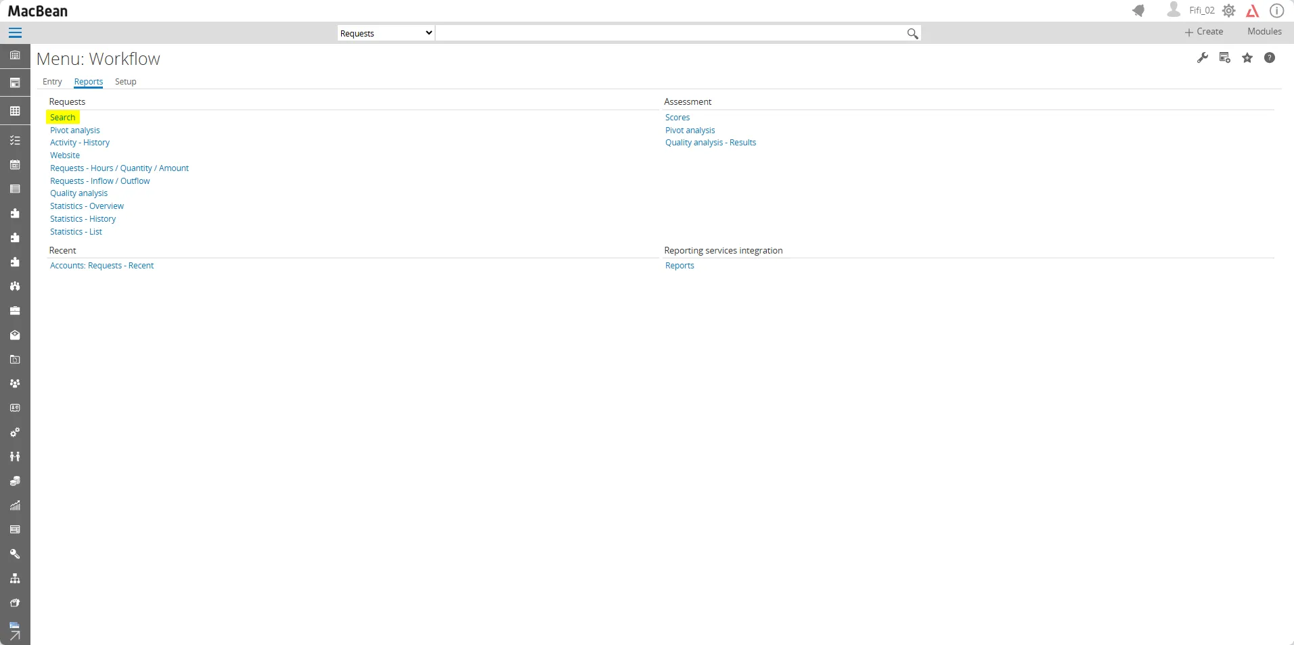The width and height of the screenshot is (1294, 645).
Task: Click the notifications bell icon
Action: point(1138,11)
